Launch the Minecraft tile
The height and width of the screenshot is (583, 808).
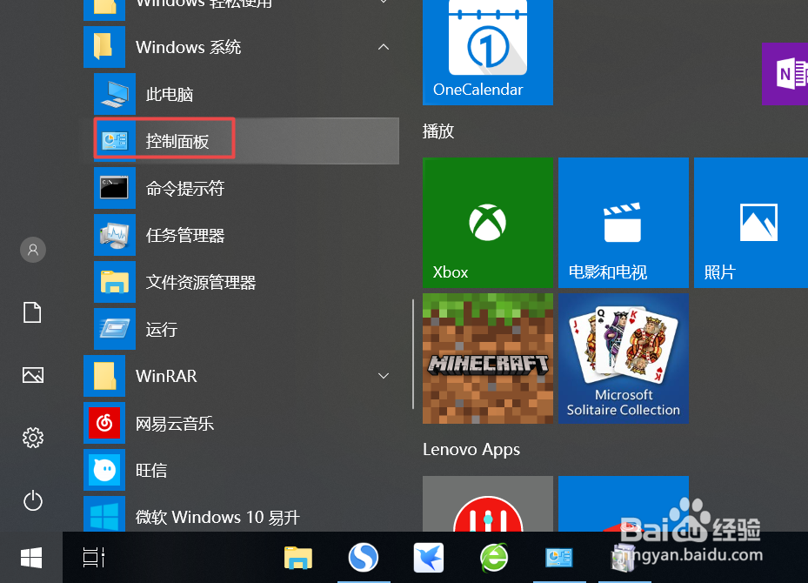pos(487,359)
